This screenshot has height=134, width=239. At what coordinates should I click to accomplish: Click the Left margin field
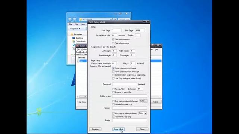click(114, 51)
